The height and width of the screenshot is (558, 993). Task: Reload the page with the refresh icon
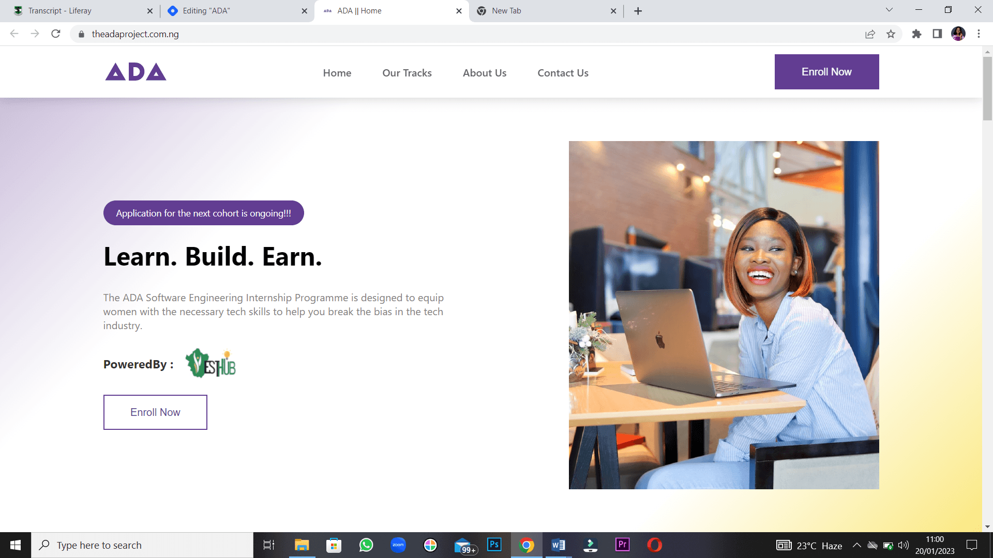pyautogui.click(x=56, y=34)
